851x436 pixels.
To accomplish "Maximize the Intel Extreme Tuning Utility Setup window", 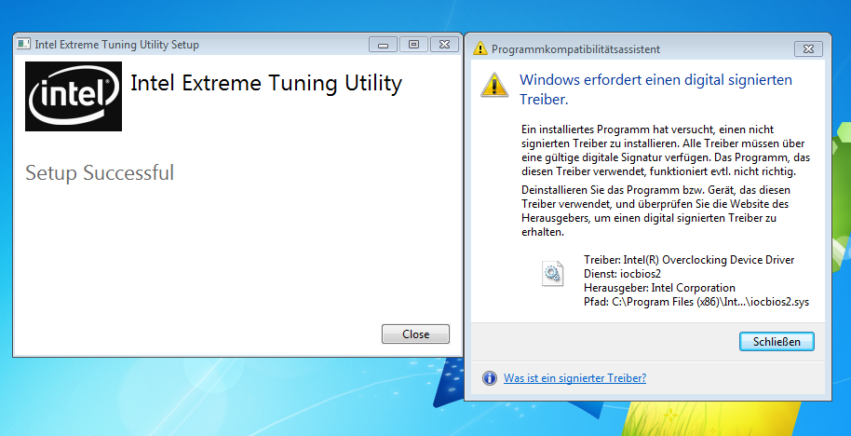I will [414, 45].
